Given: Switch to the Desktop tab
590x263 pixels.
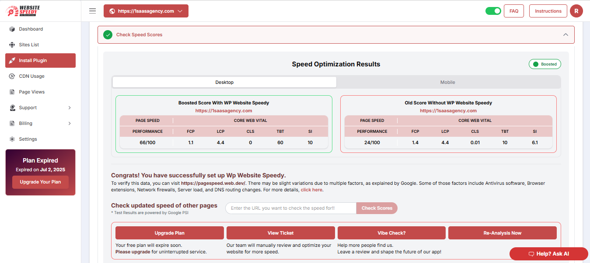Looking at the screenshot, I should coord(224,82).
